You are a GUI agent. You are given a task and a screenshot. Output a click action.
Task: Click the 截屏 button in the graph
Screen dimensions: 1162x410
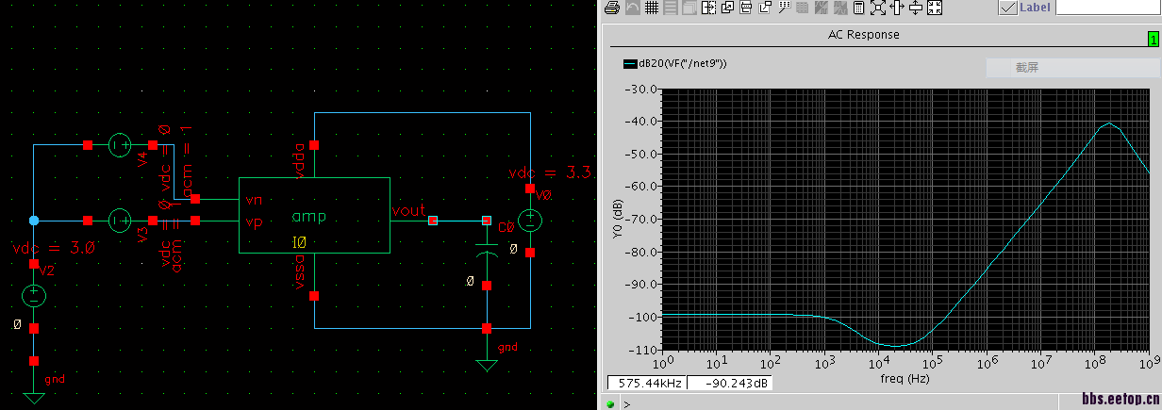pos(1026,68)
